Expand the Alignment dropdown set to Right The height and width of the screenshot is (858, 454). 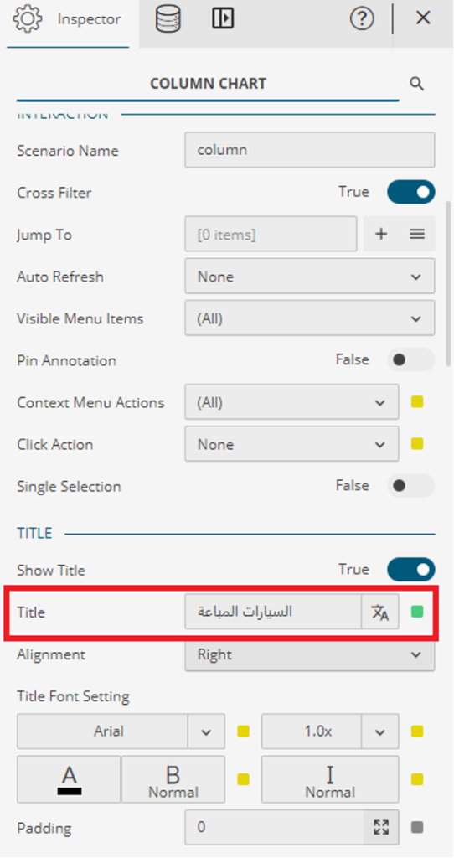(x=310, y=654)
